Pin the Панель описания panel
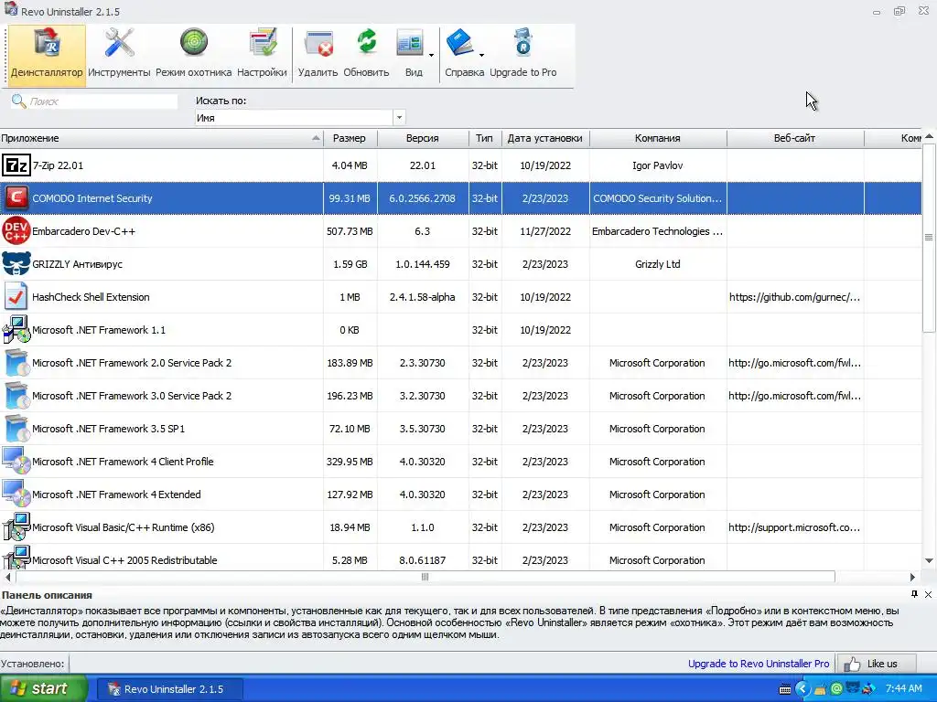 [x=914, y=594]
